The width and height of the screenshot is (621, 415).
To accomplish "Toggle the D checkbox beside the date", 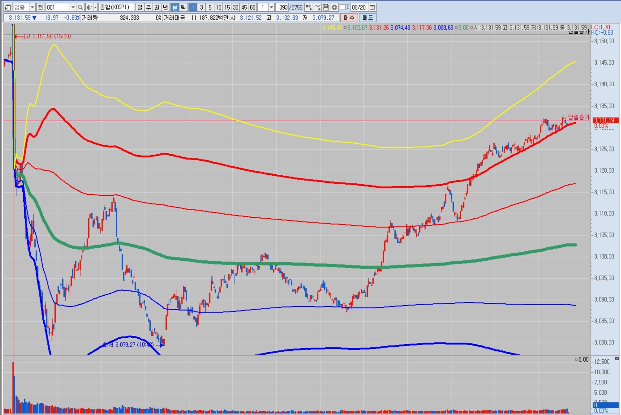I will point(343,7).
